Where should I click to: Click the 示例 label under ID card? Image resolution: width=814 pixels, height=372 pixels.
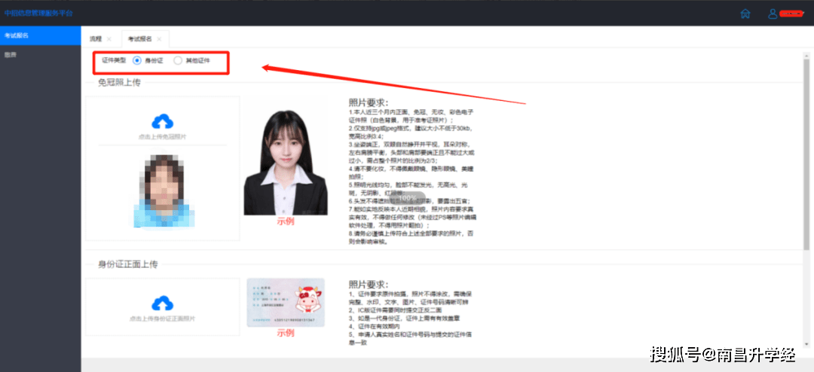point(286,333)
